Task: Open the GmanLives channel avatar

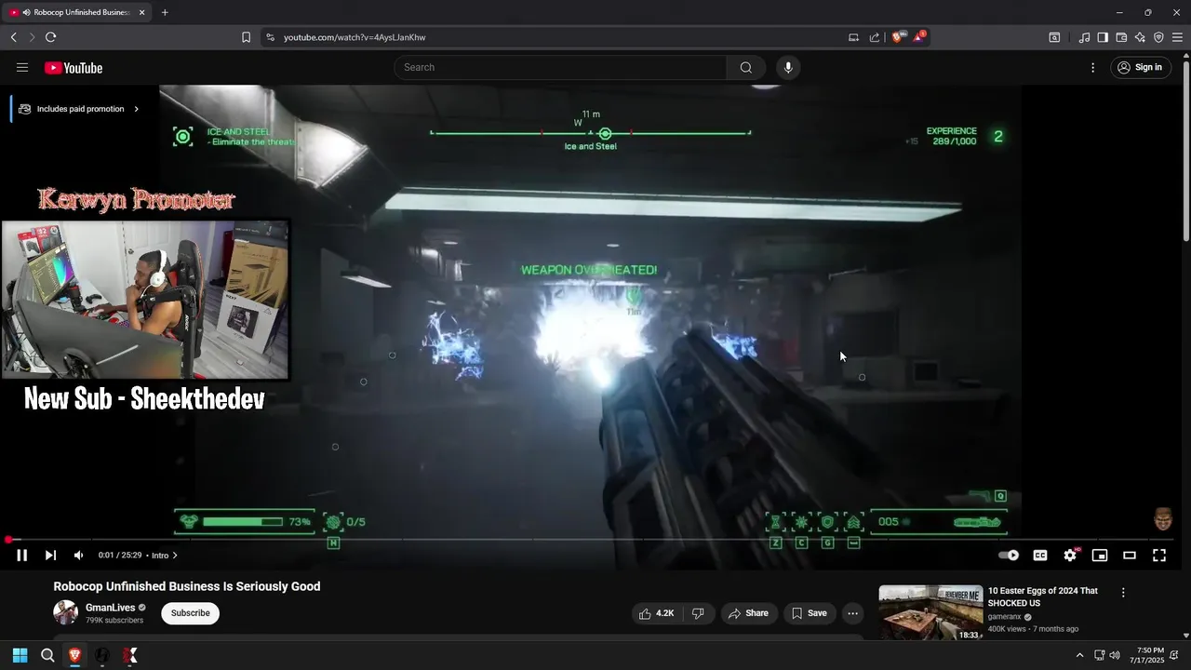Action: pyautogui.click(x=65, y=613)
